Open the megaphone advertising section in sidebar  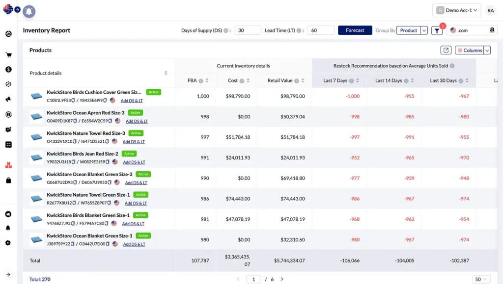point(9,99)
